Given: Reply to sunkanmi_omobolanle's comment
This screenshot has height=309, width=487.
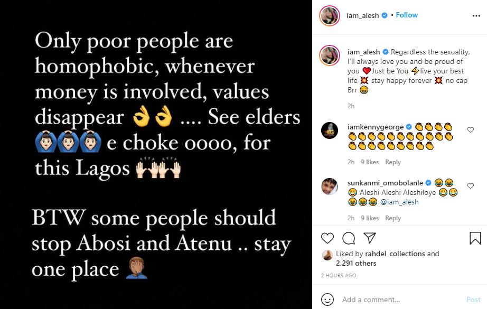Looking at the screenshot, I should (393, 218).
